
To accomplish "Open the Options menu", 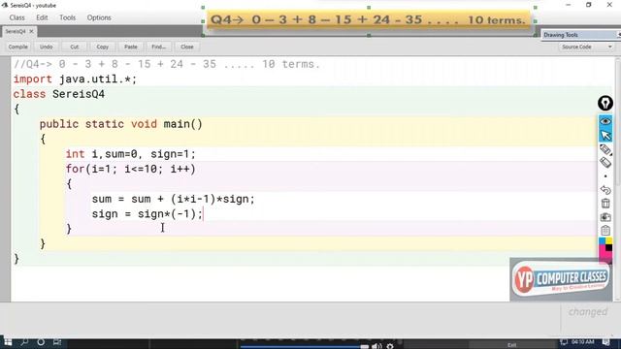I will 99,17.
